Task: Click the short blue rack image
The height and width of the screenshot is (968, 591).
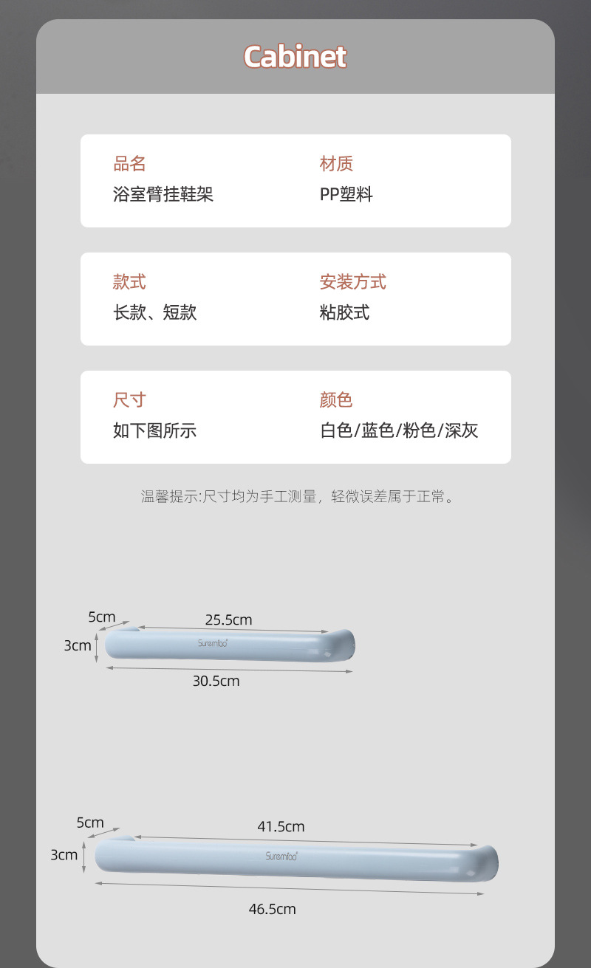Action: [229, 645]
